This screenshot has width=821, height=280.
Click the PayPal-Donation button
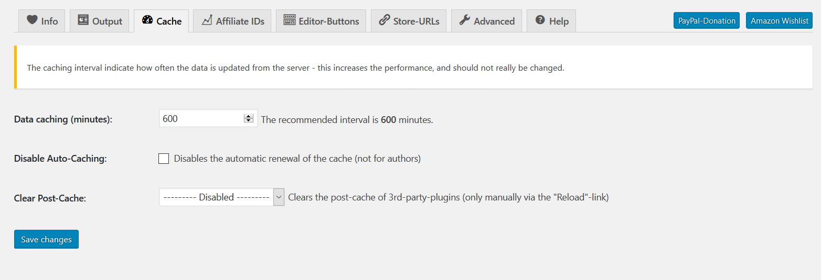coord(706,21)
